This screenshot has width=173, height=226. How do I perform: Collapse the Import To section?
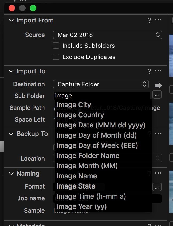coord(11,71)
